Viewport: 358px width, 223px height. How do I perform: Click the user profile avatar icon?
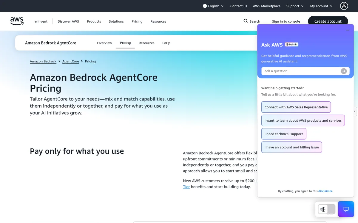[x=344, y=6]
